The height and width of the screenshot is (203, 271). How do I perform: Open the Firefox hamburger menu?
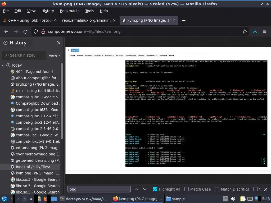click(265, 32)
